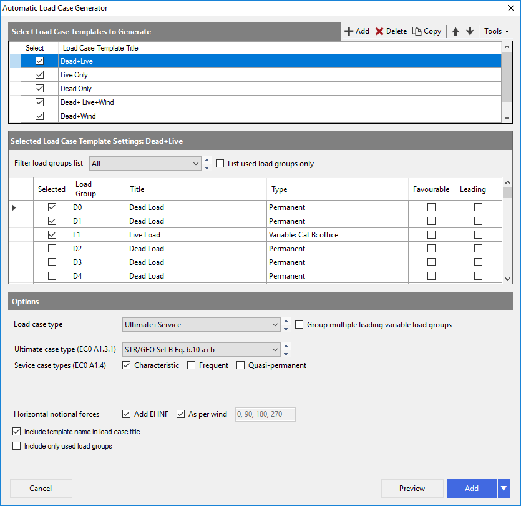Enable the Quasi-permanent service case type
This screenshot has width=521, height=506.
240,365
